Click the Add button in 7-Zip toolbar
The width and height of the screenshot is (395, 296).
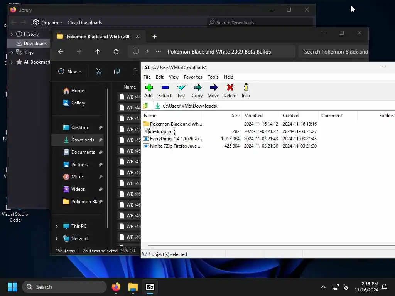(149, 91)
